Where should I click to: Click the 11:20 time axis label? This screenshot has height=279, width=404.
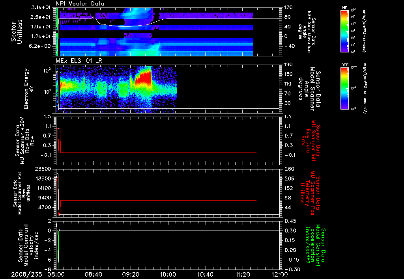pos(243,274)
